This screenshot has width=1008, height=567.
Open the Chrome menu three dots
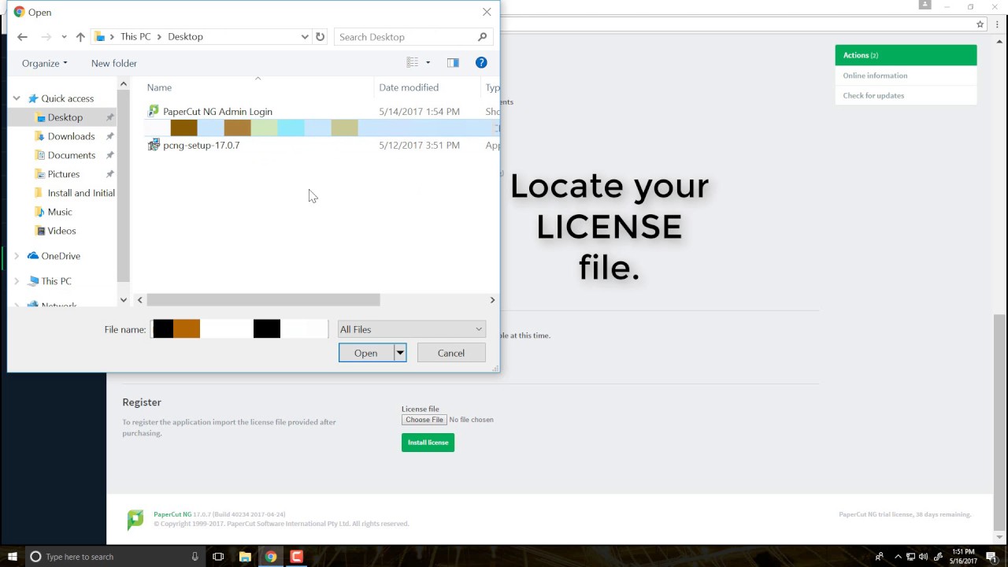coord(998,24)
